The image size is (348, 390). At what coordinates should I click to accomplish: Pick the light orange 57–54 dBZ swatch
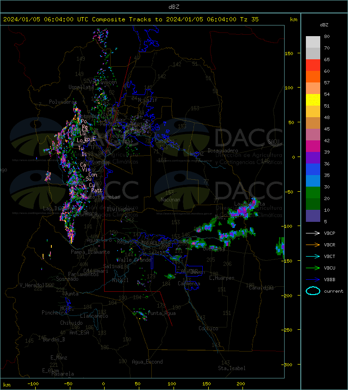pyautogui.click(x=313, y=88)
